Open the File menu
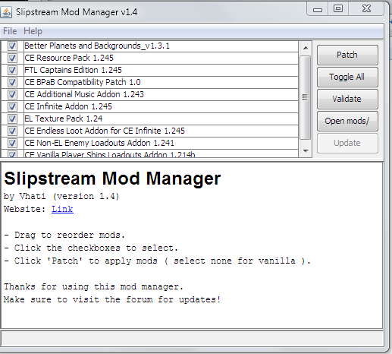This screenshot has height=354, width=392. (10, 31)
